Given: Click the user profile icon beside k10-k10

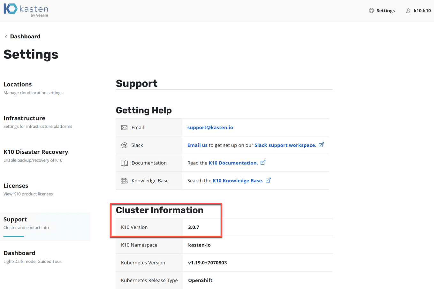Looking at the screenshot, I should 408,11.
